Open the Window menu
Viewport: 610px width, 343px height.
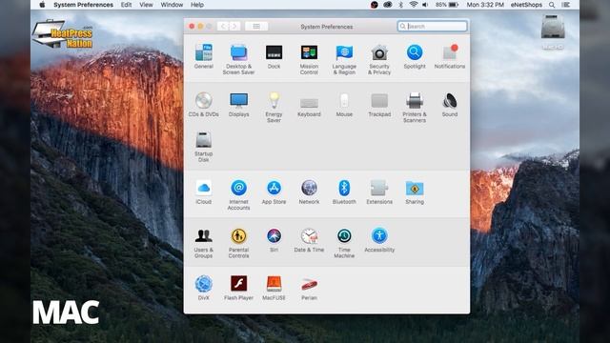172,5
